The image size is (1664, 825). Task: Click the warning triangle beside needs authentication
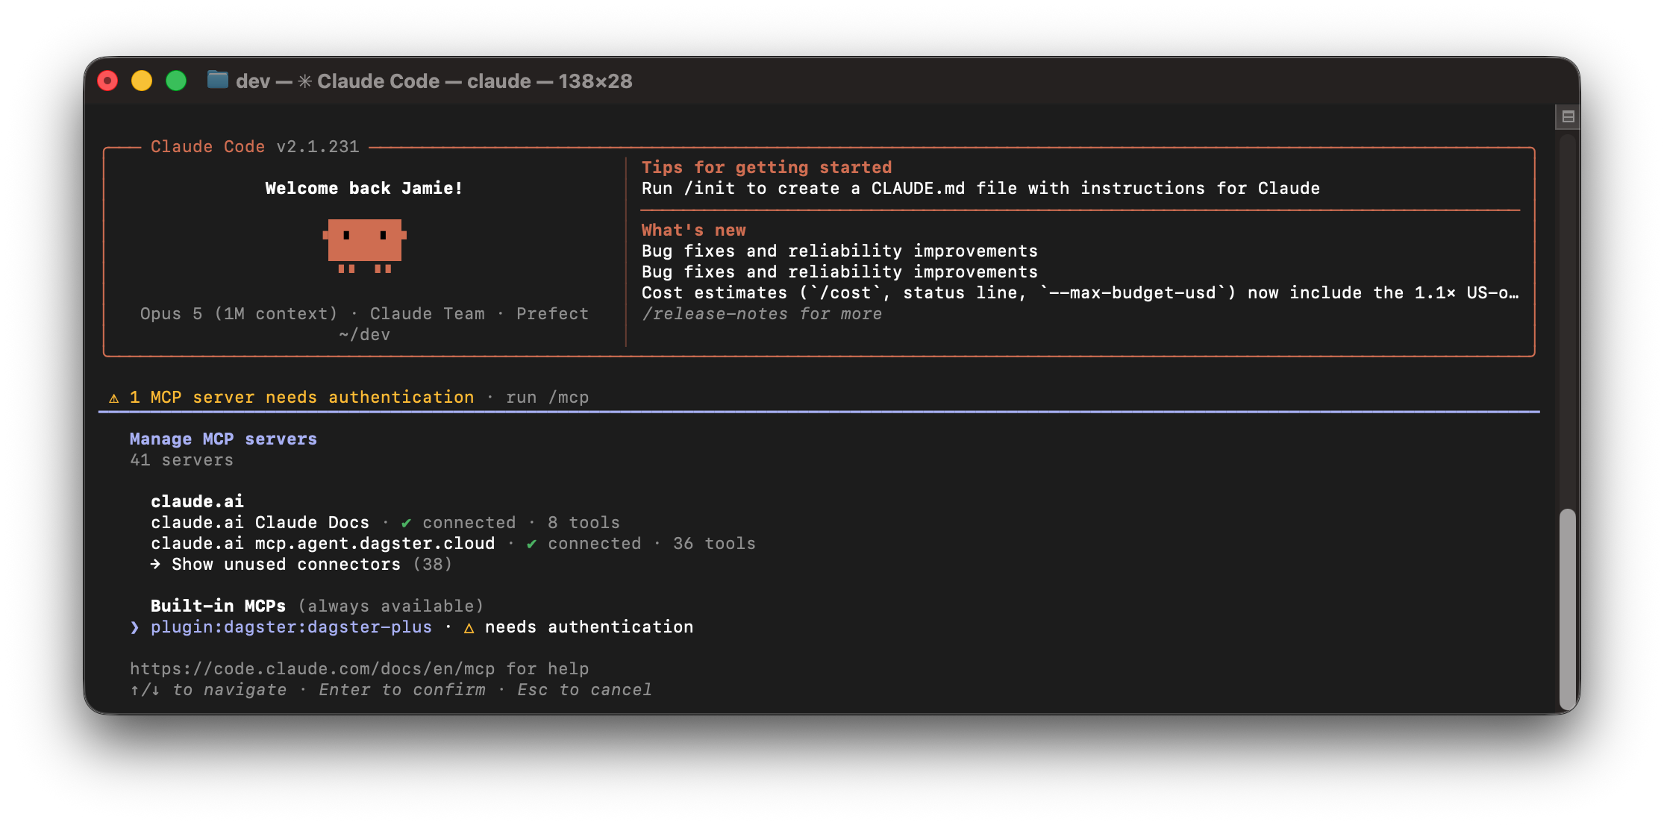469,628
